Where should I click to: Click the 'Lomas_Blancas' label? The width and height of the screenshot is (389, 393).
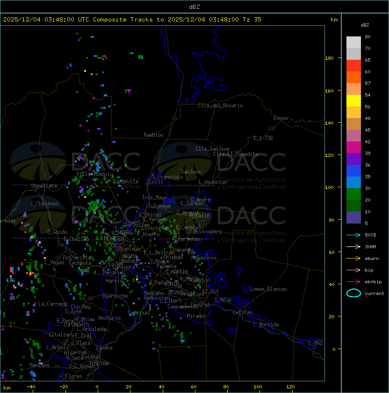268,289
